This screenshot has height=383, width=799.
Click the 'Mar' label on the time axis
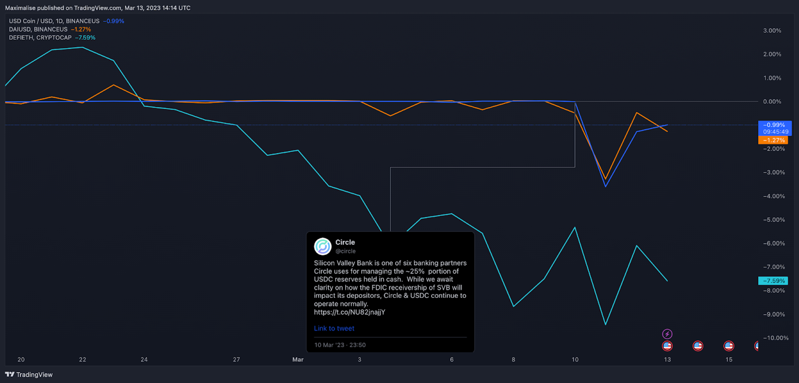click(298, 359)
